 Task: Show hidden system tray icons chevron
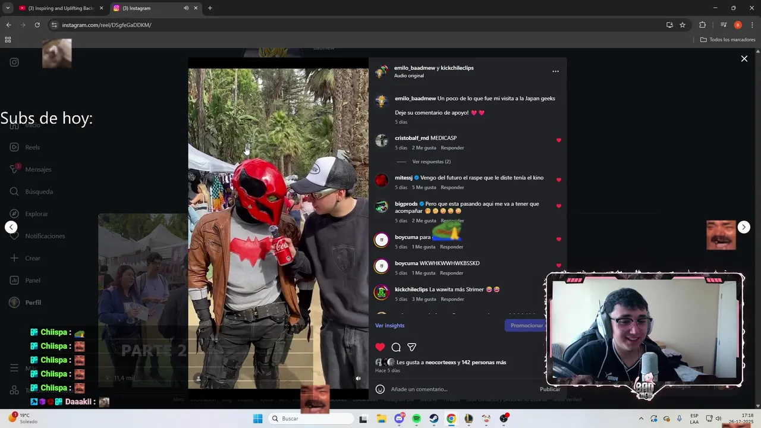641,418
